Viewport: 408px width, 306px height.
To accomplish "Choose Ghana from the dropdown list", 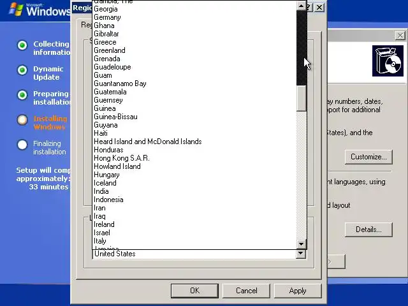I will pyautogui.click(x=194, y=25).
